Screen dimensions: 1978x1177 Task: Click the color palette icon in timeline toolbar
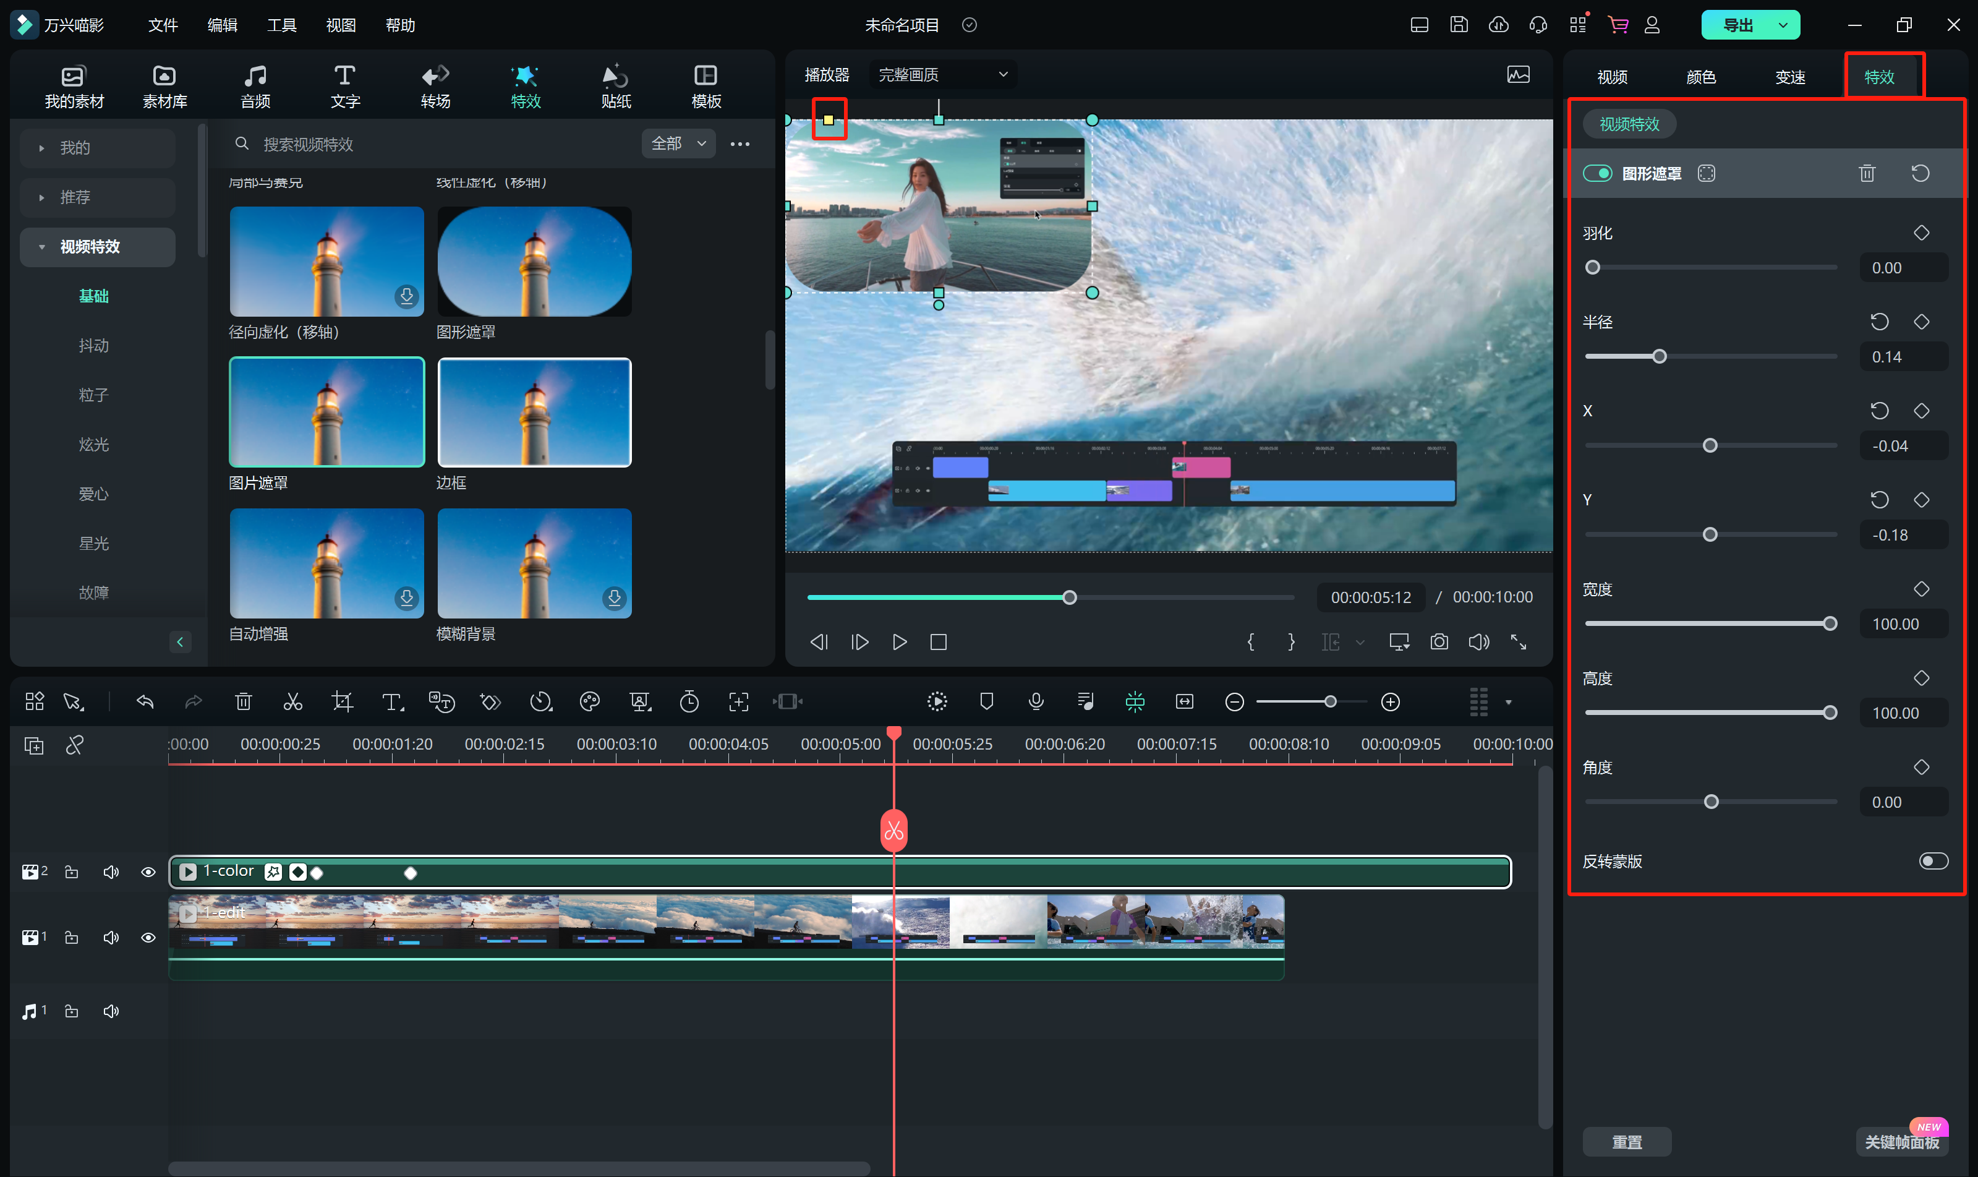click(590, 702)
